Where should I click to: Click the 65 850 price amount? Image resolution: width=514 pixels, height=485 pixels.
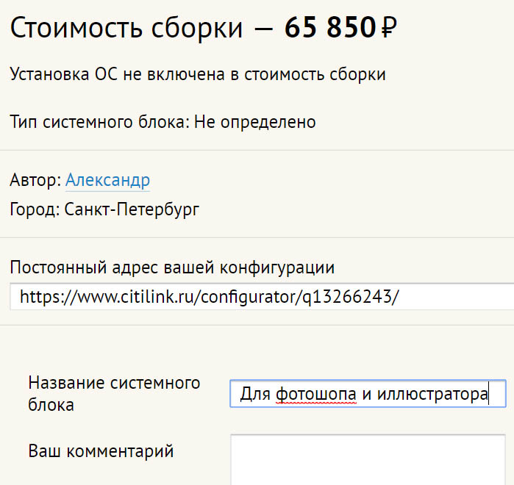click(x=329, y=29)
